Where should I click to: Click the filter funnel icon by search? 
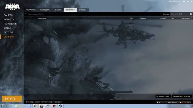(x=26, y=14)
